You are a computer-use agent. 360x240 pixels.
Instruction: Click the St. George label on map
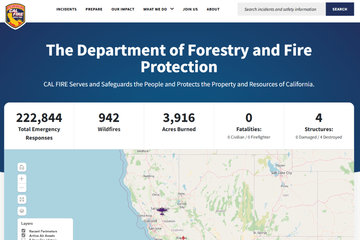(x=260, y=233)
